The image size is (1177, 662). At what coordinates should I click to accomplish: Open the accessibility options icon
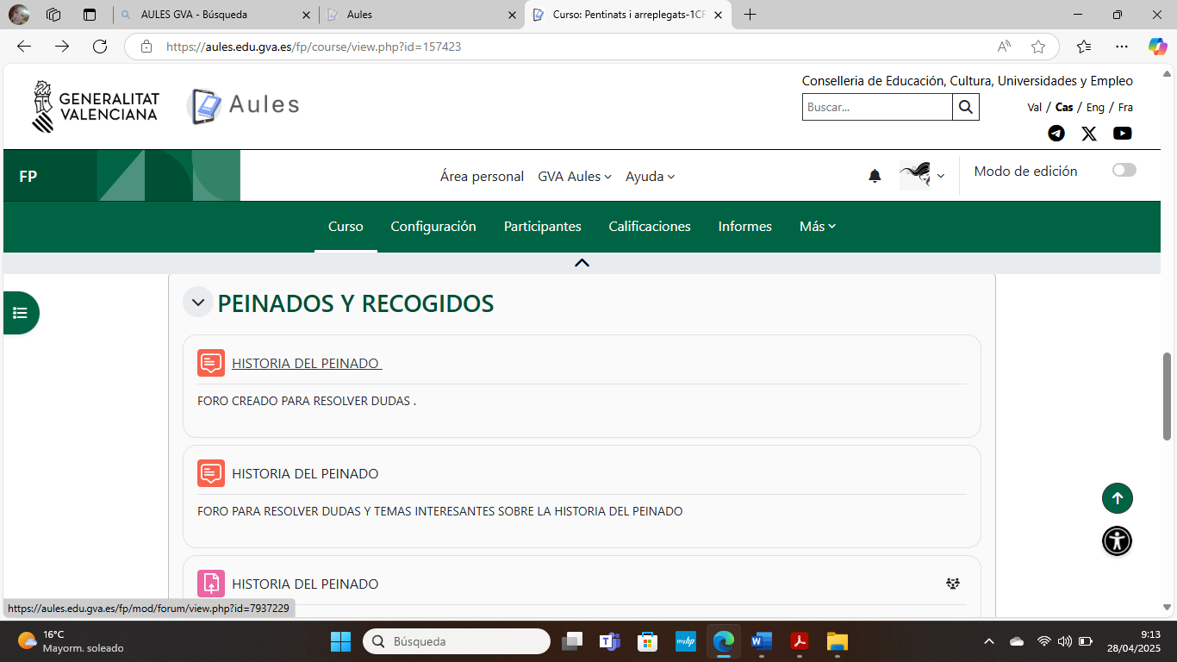point(1117,541)
